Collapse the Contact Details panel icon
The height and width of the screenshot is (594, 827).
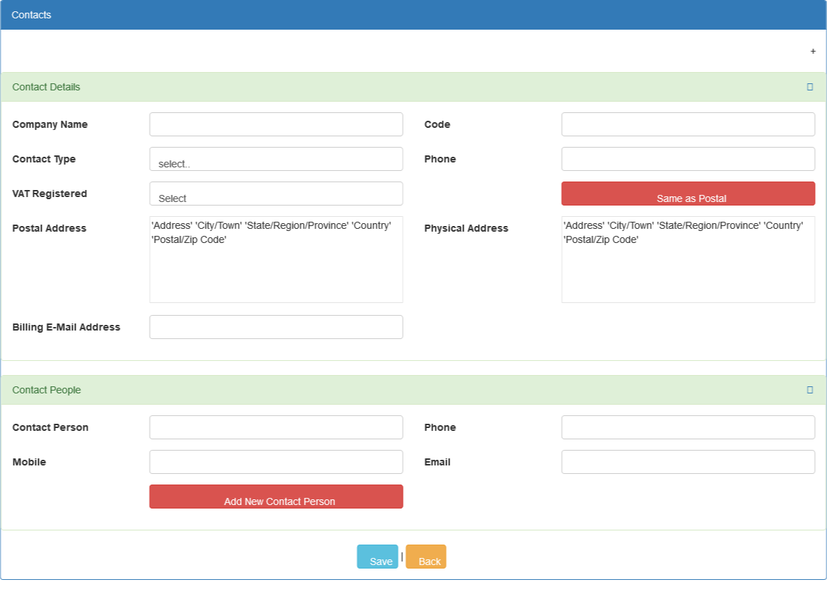pos(809,87)
